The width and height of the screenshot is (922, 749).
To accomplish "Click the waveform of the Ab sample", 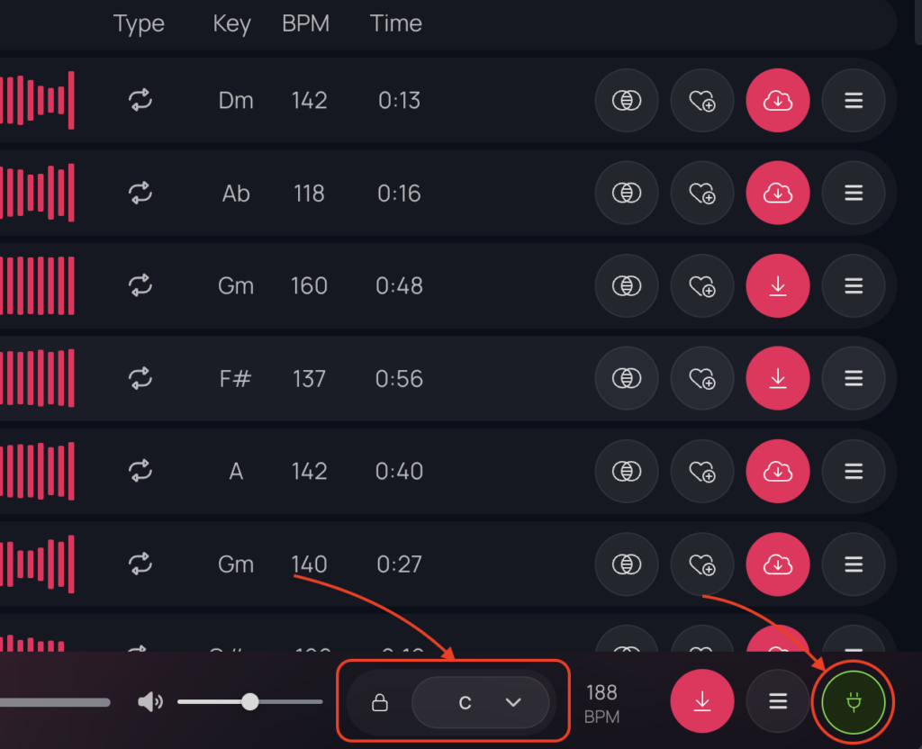I will click(36, 194).
